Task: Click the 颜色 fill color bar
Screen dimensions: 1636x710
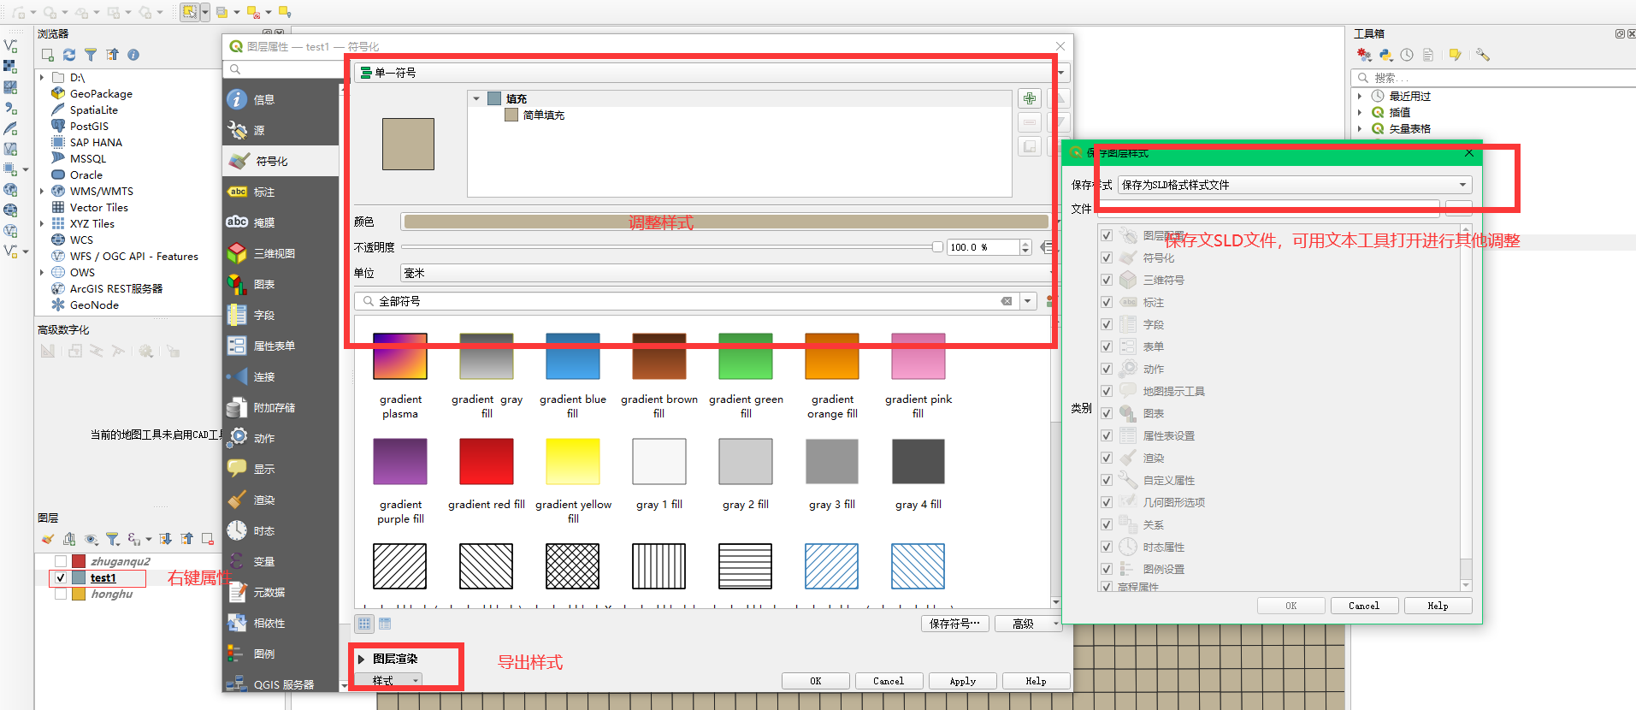Action: point(725,222)
